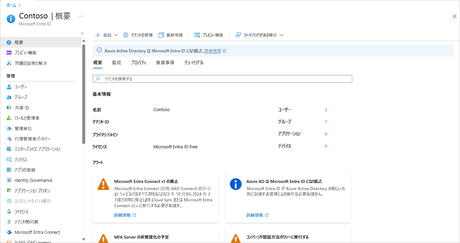Click the テナントの管理 gear icon
The image size is (460, 243).
[x=137, y=35]
